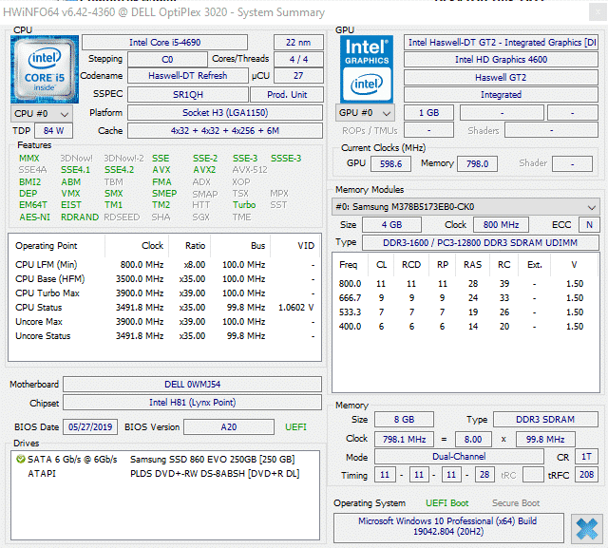This screenshot has width=608, height=548.
Task: Click the Intel H81 chipset field
Action: pyautogui.click(x=193, y=403)
